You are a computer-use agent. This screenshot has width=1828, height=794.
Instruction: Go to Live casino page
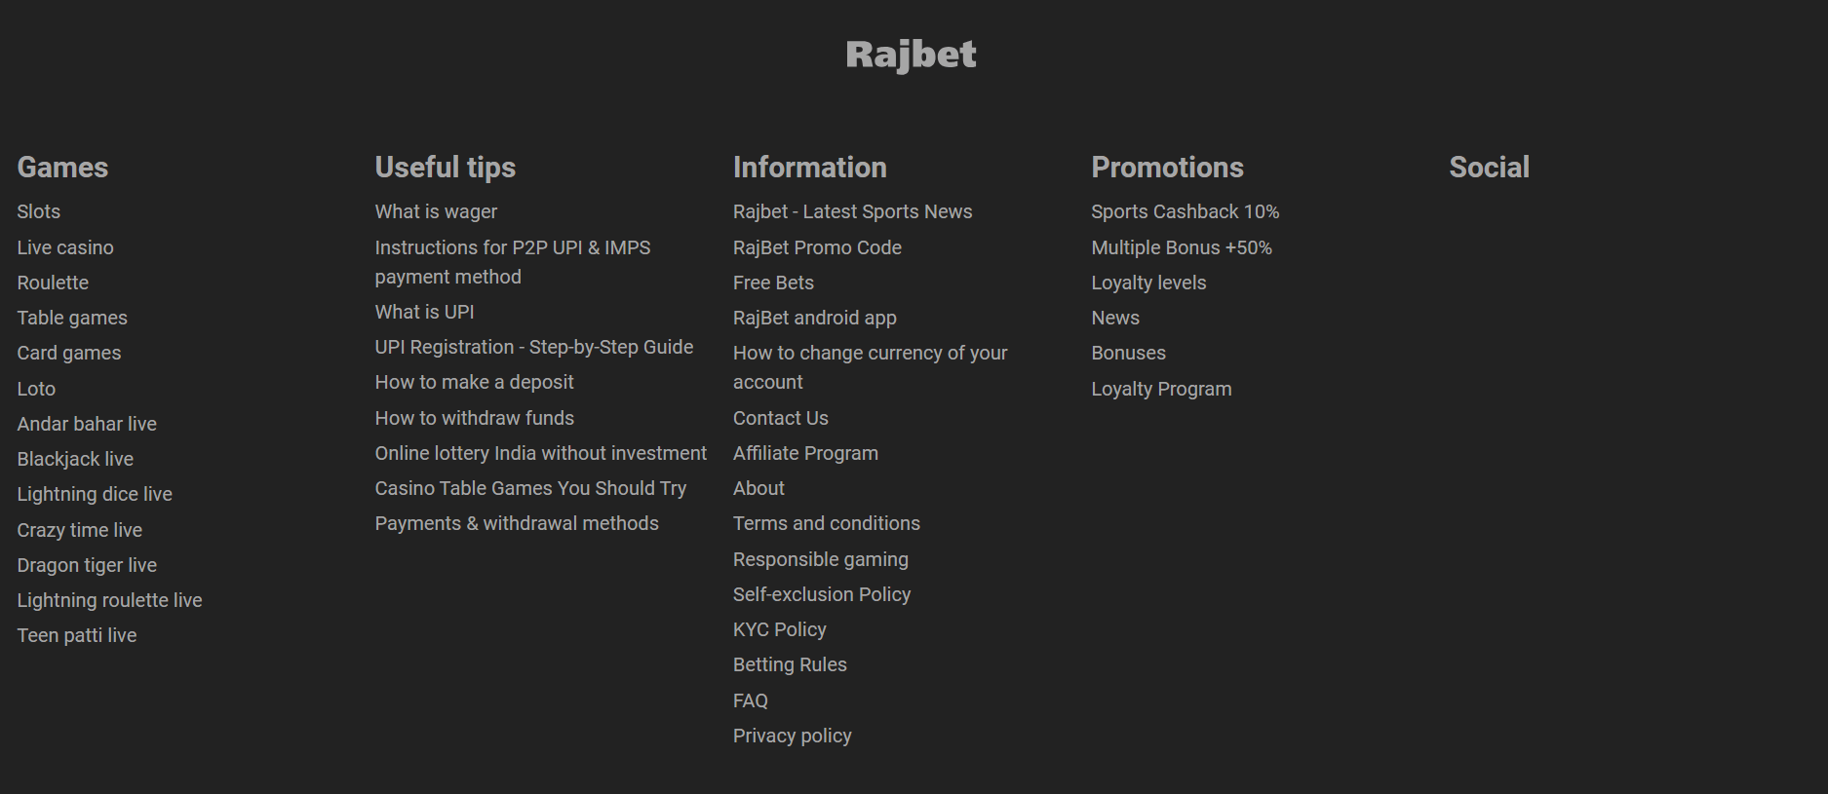pos(65,247)
